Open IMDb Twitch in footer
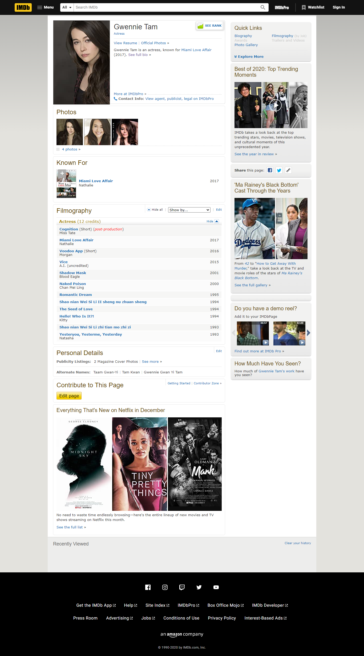The image size is (364, 656). (182, 587)
